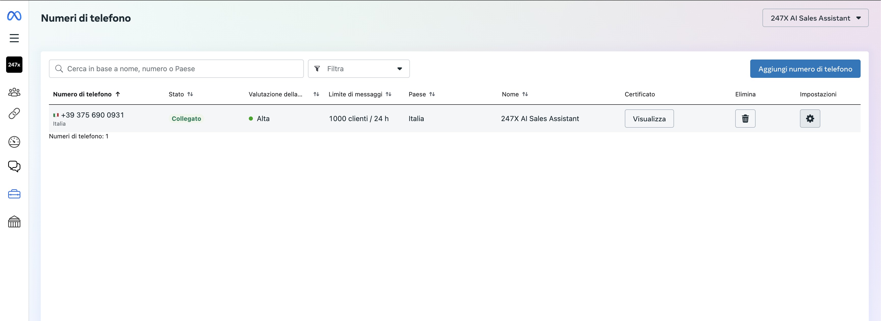Click Aggiungi numero di telefono button

click(805, 69)
